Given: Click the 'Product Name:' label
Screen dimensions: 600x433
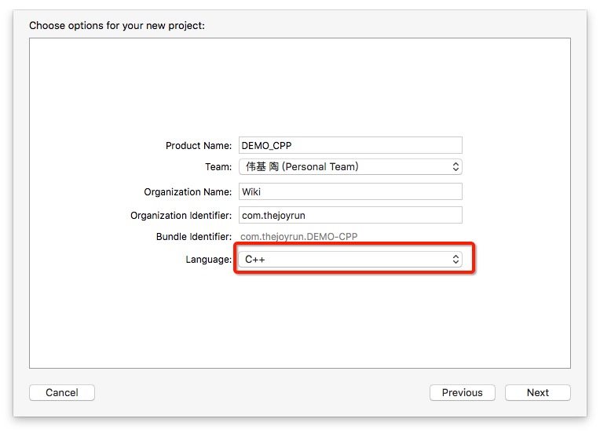Looking at the screenshot, I should tap(199, 146).
